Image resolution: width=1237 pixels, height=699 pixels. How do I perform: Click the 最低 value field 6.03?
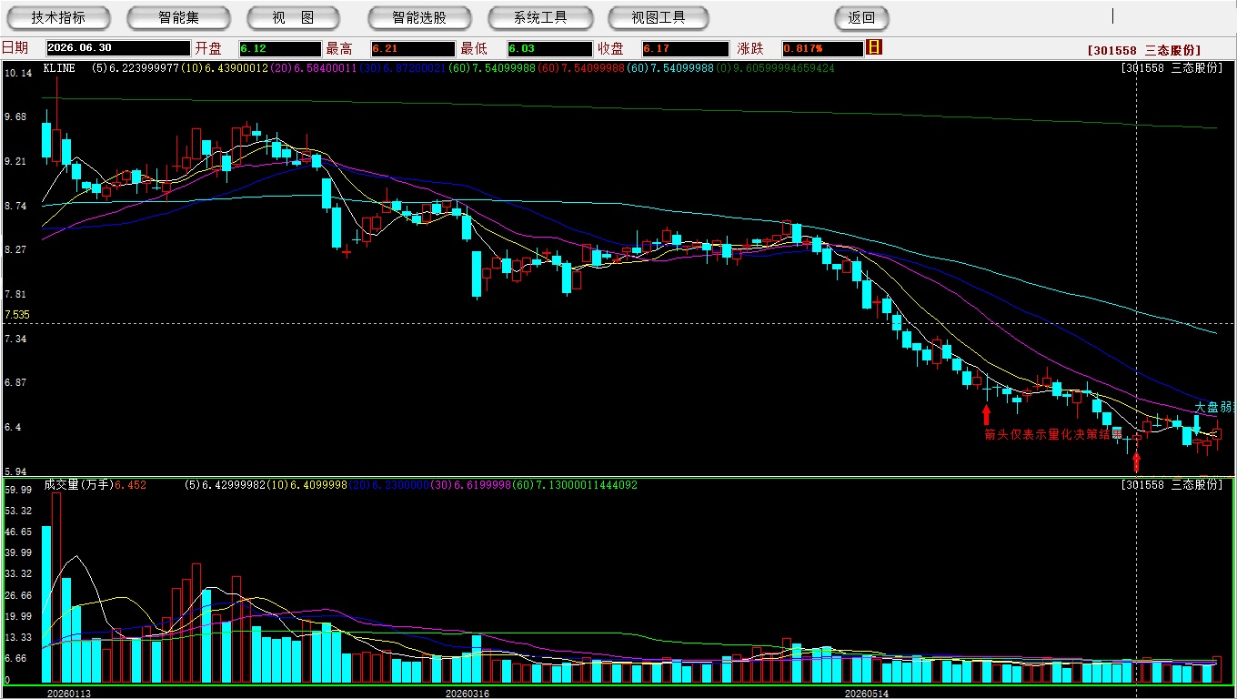click(549, 48)
